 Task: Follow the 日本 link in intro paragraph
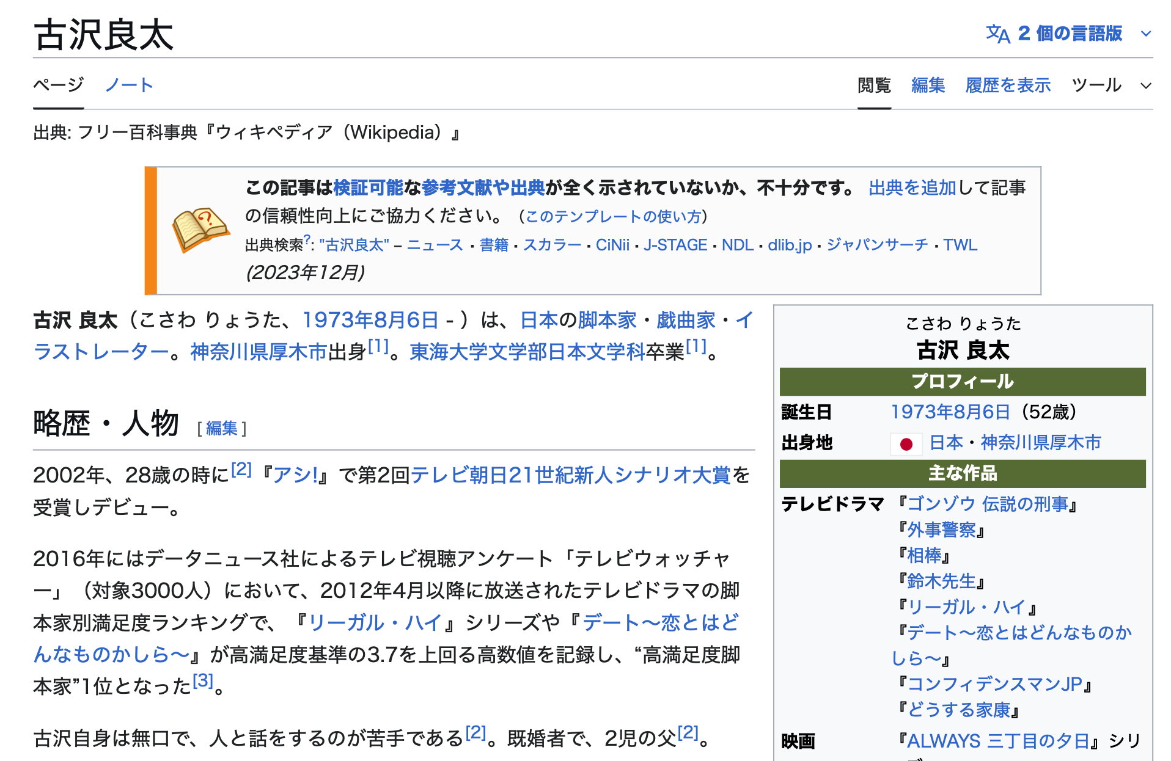pyautogui.click(x=539, y=320)
